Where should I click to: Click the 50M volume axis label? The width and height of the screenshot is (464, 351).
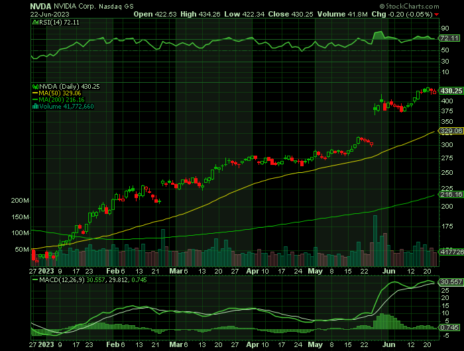tap(22, 250)
